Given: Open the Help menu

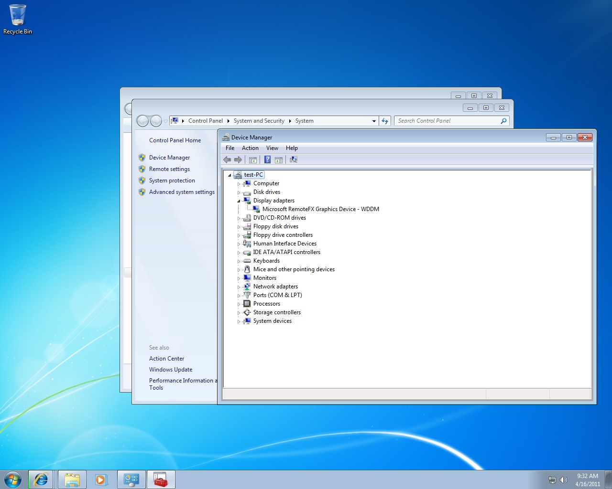Looking at the screenshot, I should point(292,148).
